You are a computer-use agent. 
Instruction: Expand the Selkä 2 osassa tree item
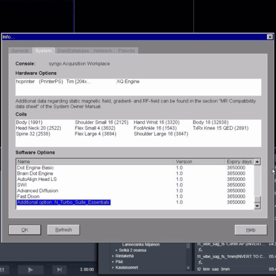(x=117, y=250)
